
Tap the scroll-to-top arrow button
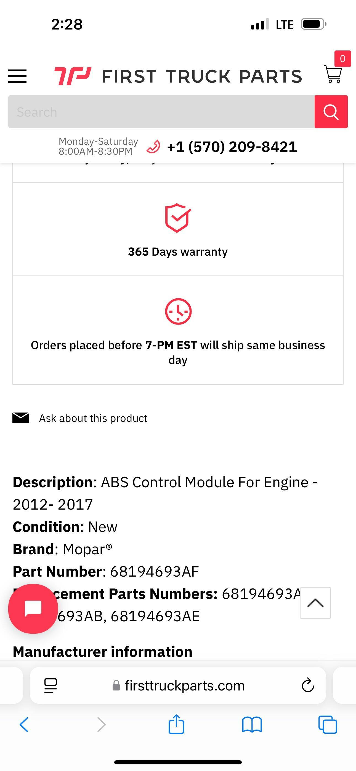tap(315, 603)
